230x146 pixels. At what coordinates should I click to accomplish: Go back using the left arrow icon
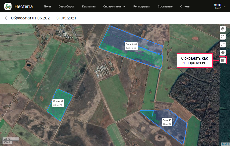tap(6, 18)
